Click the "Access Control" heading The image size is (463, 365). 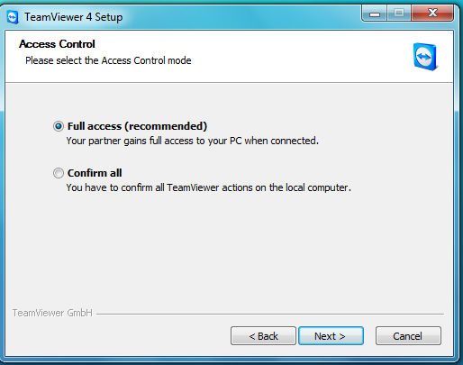(x=57, y=44)
